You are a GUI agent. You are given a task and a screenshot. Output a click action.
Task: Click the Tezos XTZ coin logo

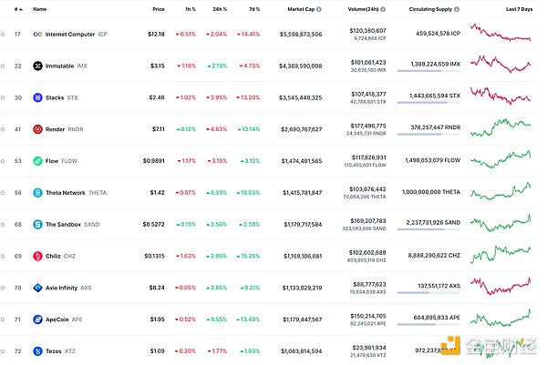tap(36, 350)
